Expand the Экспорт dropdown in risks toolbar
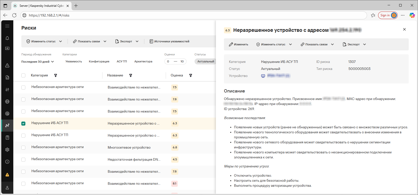This screenshot has width=418, height=195. pos(127,41)
